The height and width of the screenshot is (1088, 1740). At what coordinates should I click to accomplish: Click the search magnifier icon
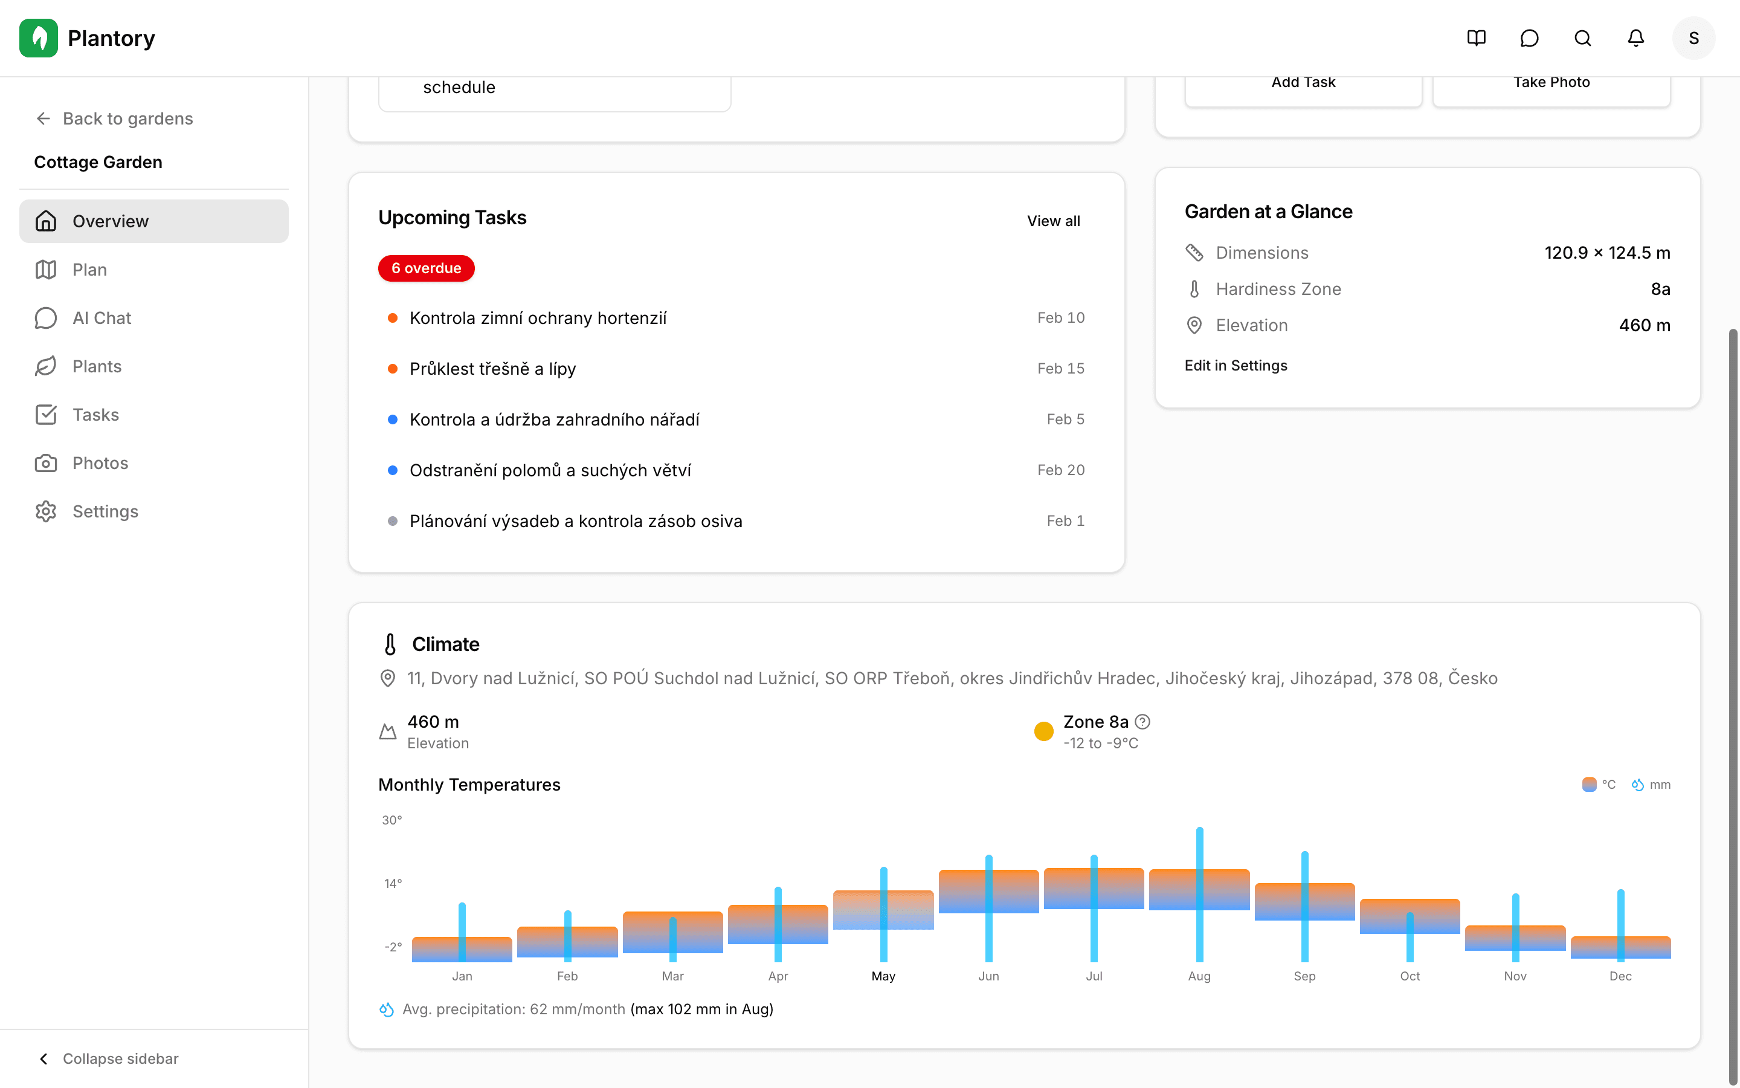tap(1582, 38)
